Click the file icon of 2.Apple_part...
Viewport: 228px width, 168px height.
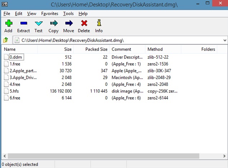coord(6,71)
